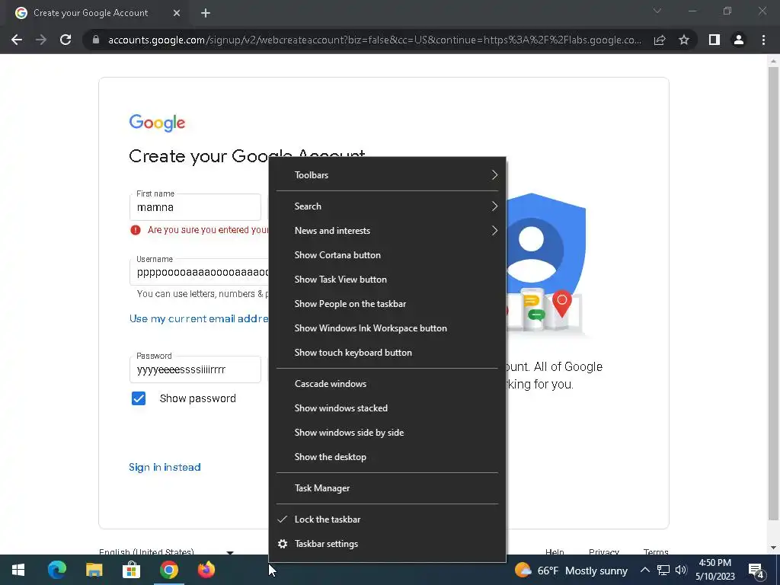Open a new tab with the plus button

click(x=206, y=13)
